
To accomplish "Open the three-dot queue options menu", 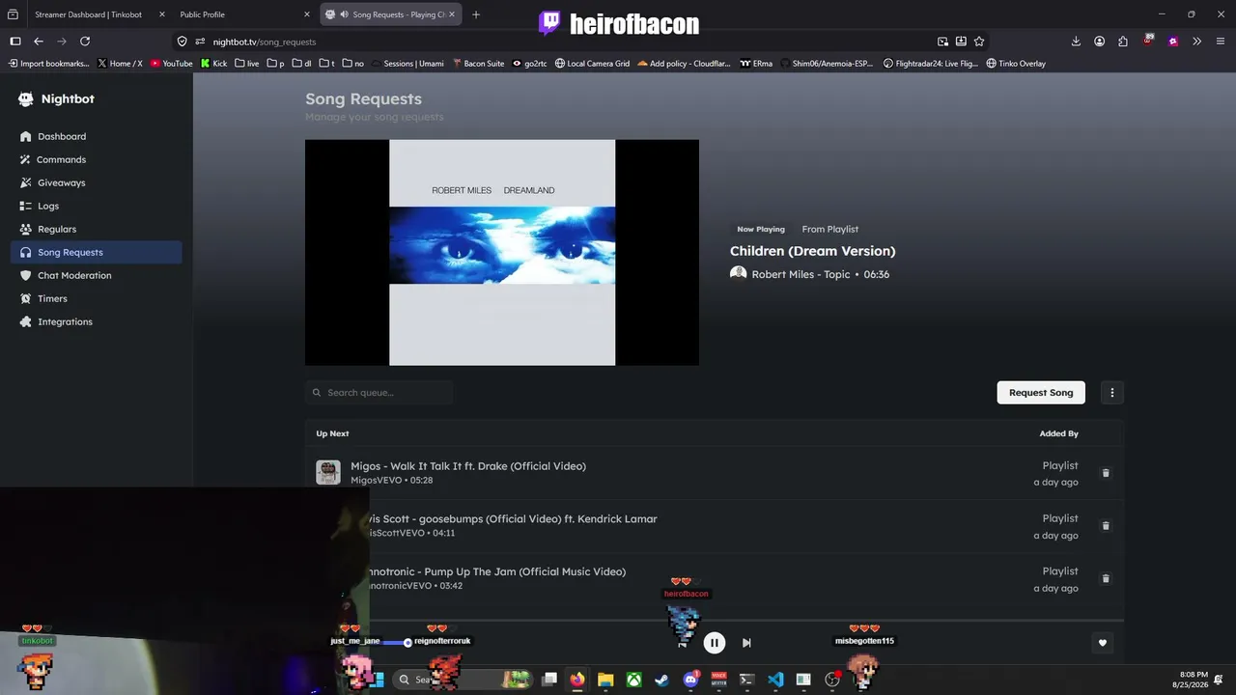I will (1112, 393).
